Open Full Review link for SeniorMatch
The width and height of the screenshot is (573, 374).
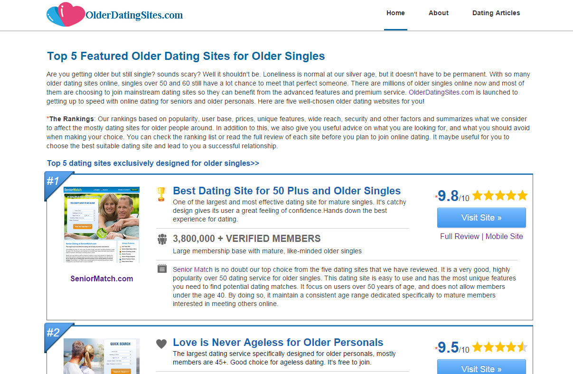point(460,236)
